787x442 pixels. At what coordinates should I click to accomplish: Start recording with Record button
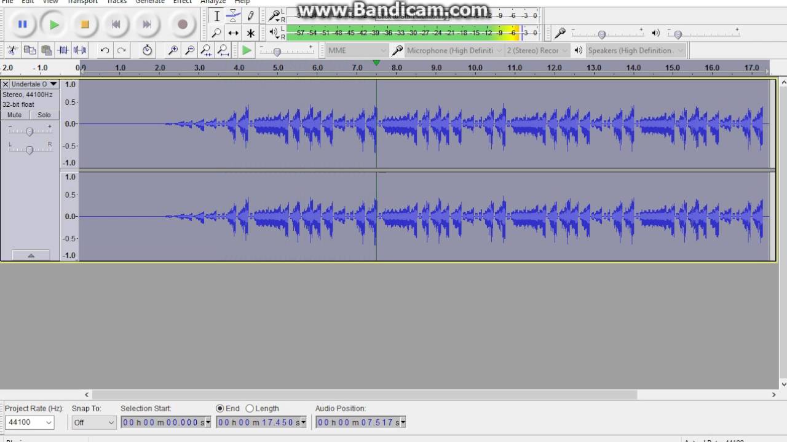tap(182, 25)
